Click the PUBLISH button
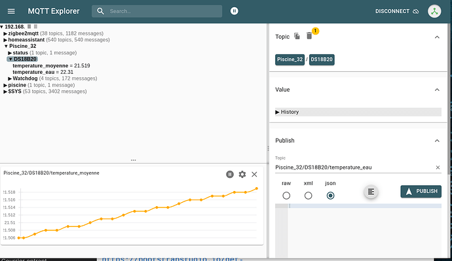 pos(421,192)
